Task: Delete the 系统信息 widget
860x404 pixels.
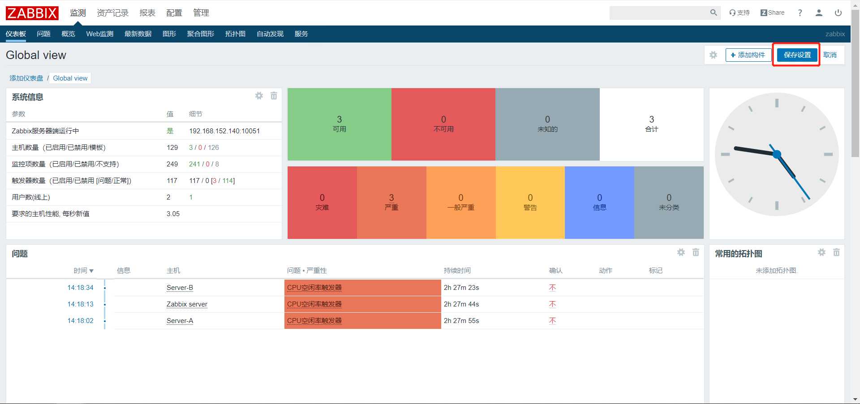Action: (274, 96)
